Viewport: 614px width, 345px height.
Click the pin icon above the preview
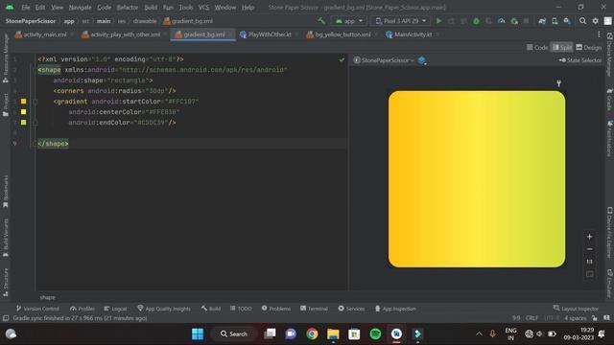(x=558, y=83)
